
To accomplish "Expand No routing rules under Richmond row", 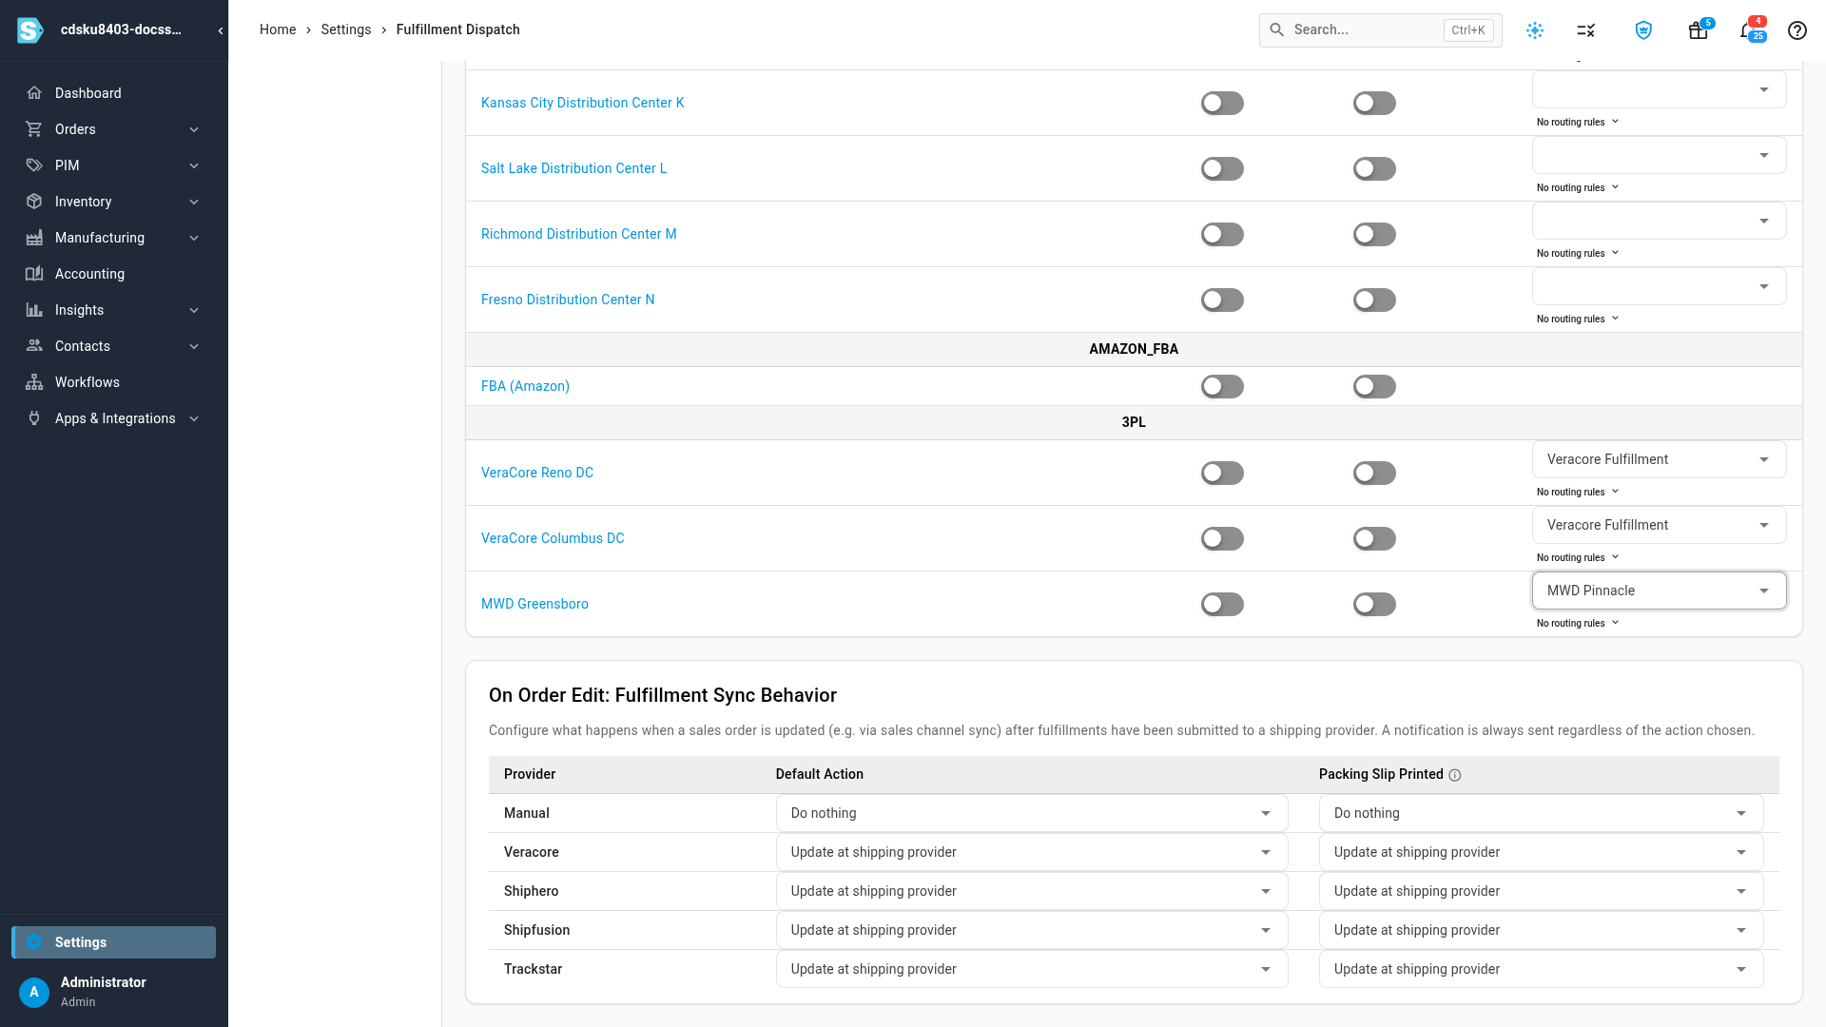I will 1578,253.
